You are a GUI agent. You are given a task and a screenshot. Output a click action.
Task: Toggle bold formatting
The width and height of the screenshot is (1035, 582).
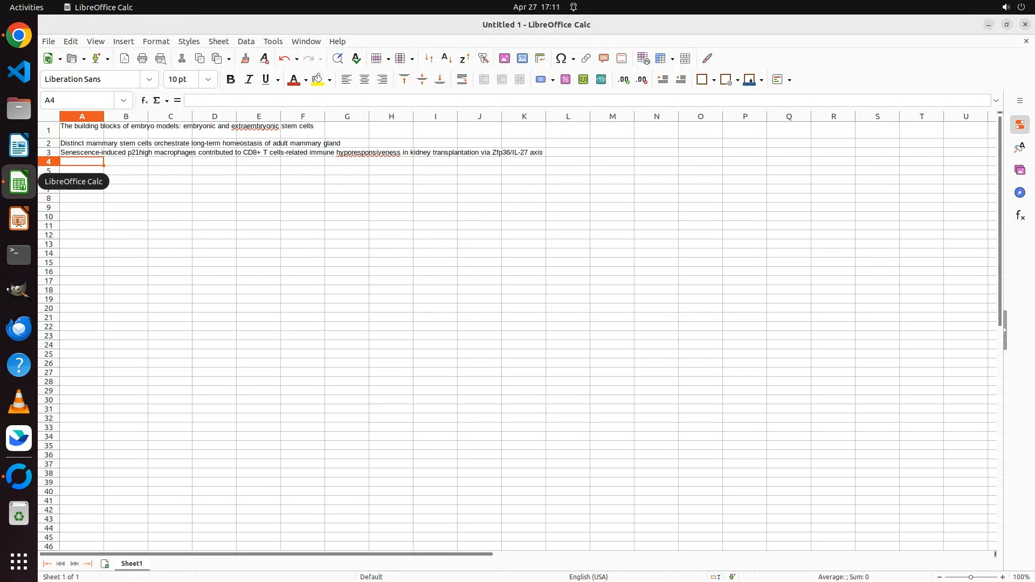coord(231,79)
